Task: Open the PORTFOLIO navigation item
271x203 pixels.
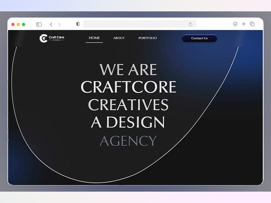Action: point(148,38)
